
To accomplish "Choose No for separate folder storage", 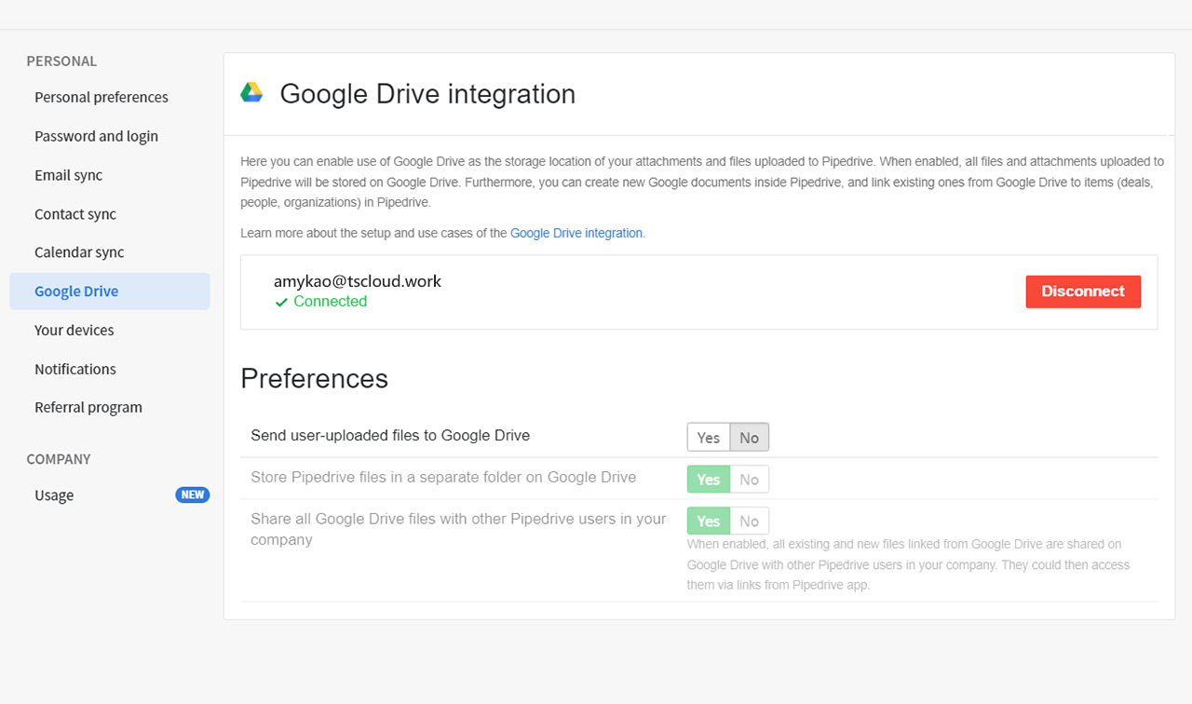I will [750, 480].
